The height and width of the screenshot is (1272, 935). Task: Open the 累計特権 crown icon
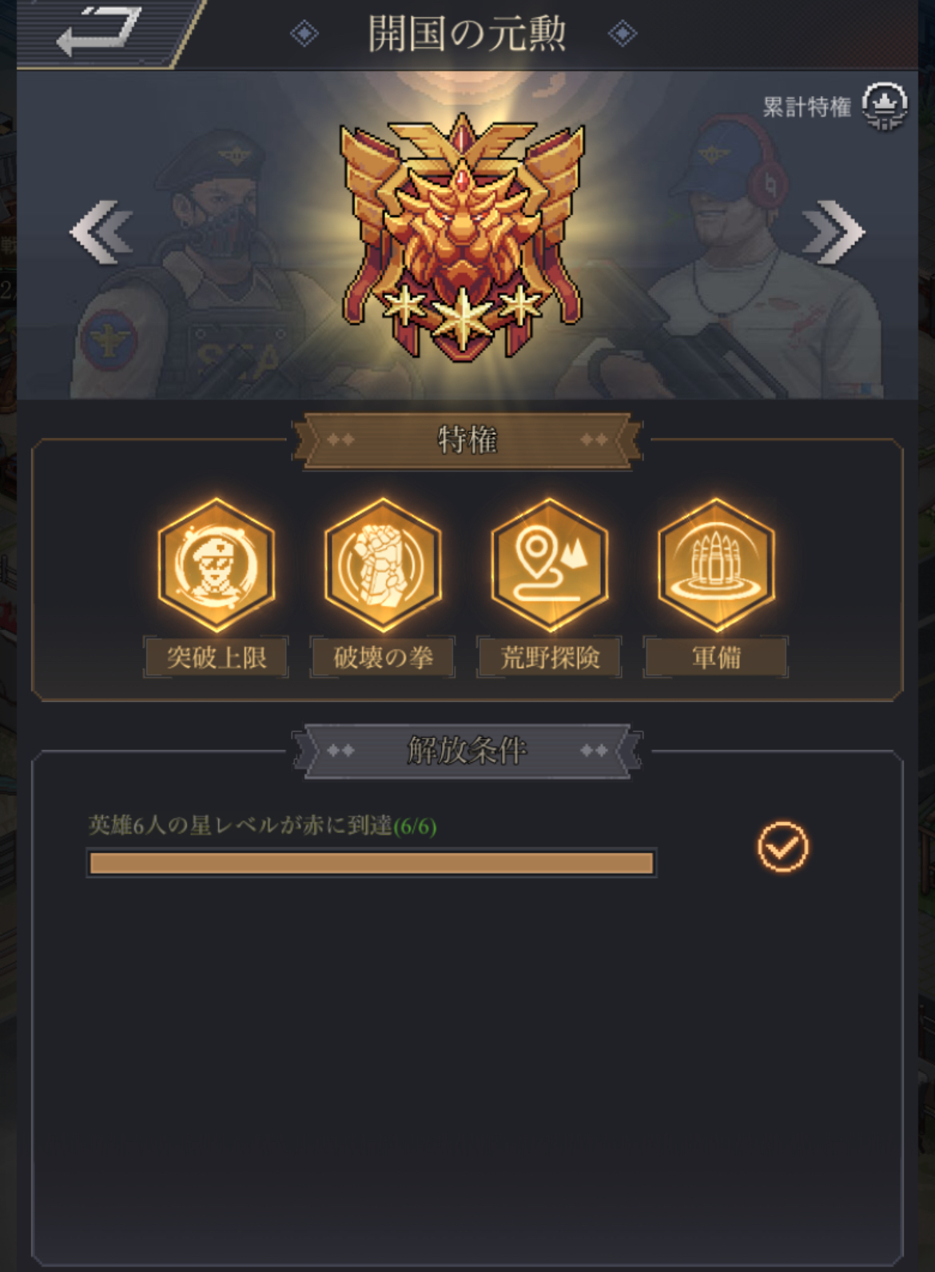pos(885,106)
